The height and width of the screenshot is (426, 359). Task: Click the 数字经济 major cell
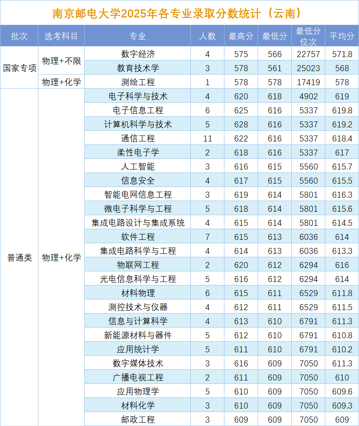[x=138, y=54]
